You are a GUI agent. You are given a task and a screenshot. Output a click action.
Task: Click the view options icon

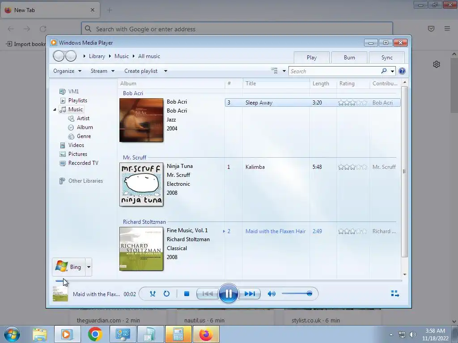[274, 71]
